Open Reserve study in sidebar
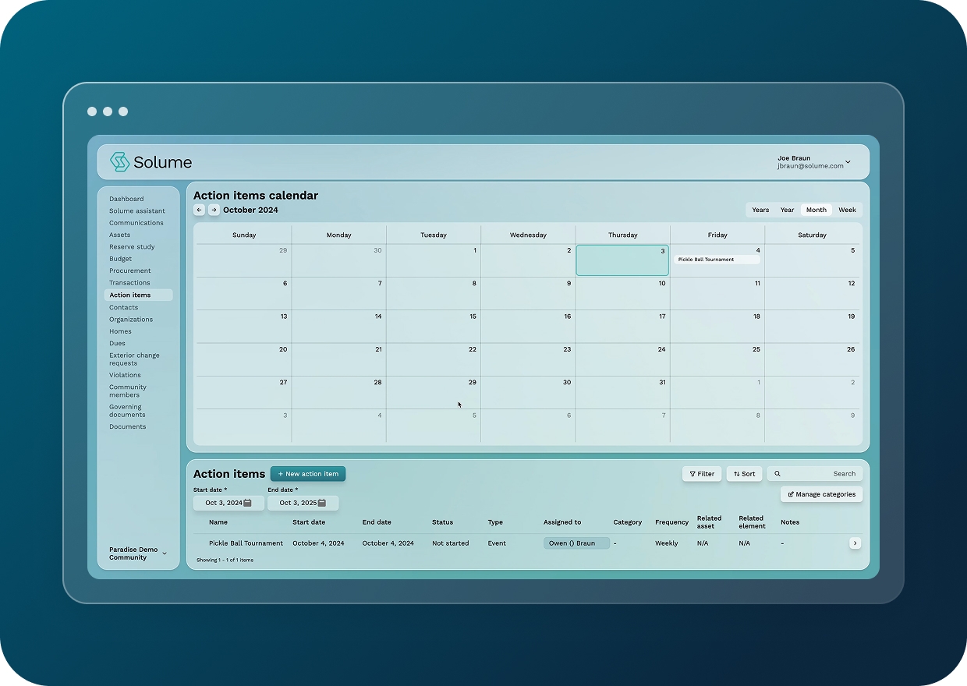This screenshot has width=967, height=686. click(132, 247)
